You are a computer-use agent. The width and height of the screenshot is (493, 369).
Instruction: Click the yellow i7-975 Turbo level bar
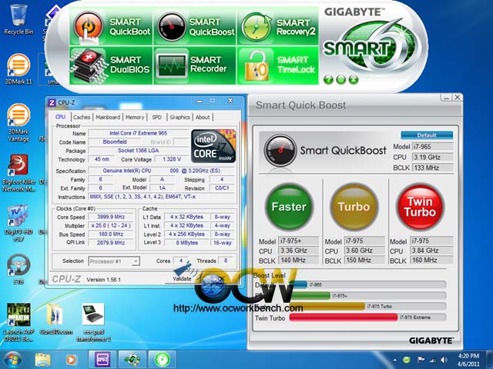point(327,307)
